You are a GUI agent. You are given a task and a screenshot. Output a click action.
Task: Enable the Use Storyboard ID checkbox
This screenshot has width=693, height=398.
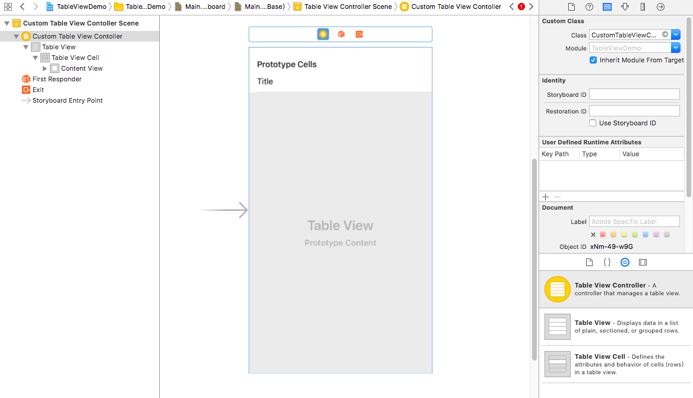[x=593, y=123]
